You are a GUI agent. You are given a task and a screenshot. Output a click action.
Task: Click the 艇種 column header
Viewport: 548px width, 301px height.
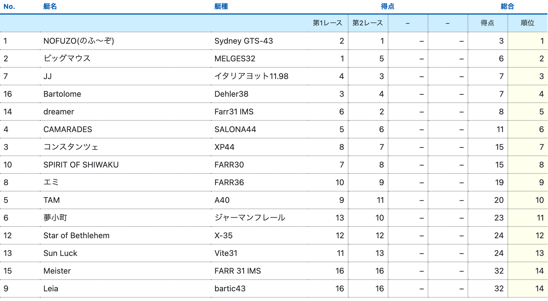click(221, 6)
